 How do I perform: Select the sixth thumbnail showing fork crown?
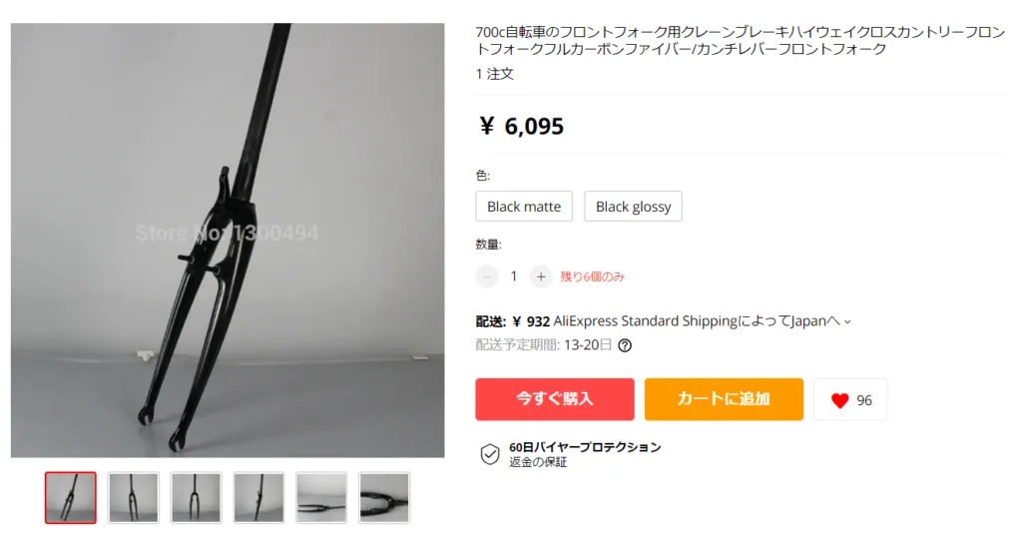(384, 497)
